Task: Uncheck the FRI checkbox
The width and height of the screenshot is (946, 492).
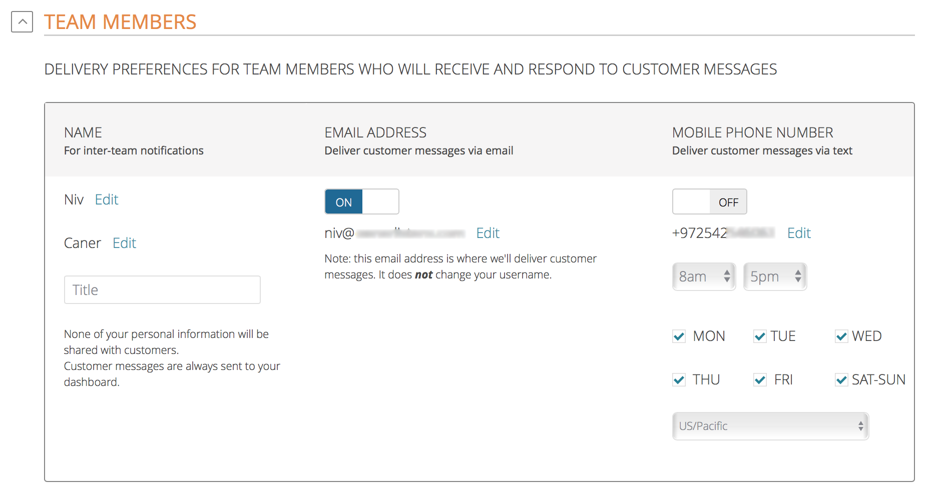Action: [x=760, y=380]
